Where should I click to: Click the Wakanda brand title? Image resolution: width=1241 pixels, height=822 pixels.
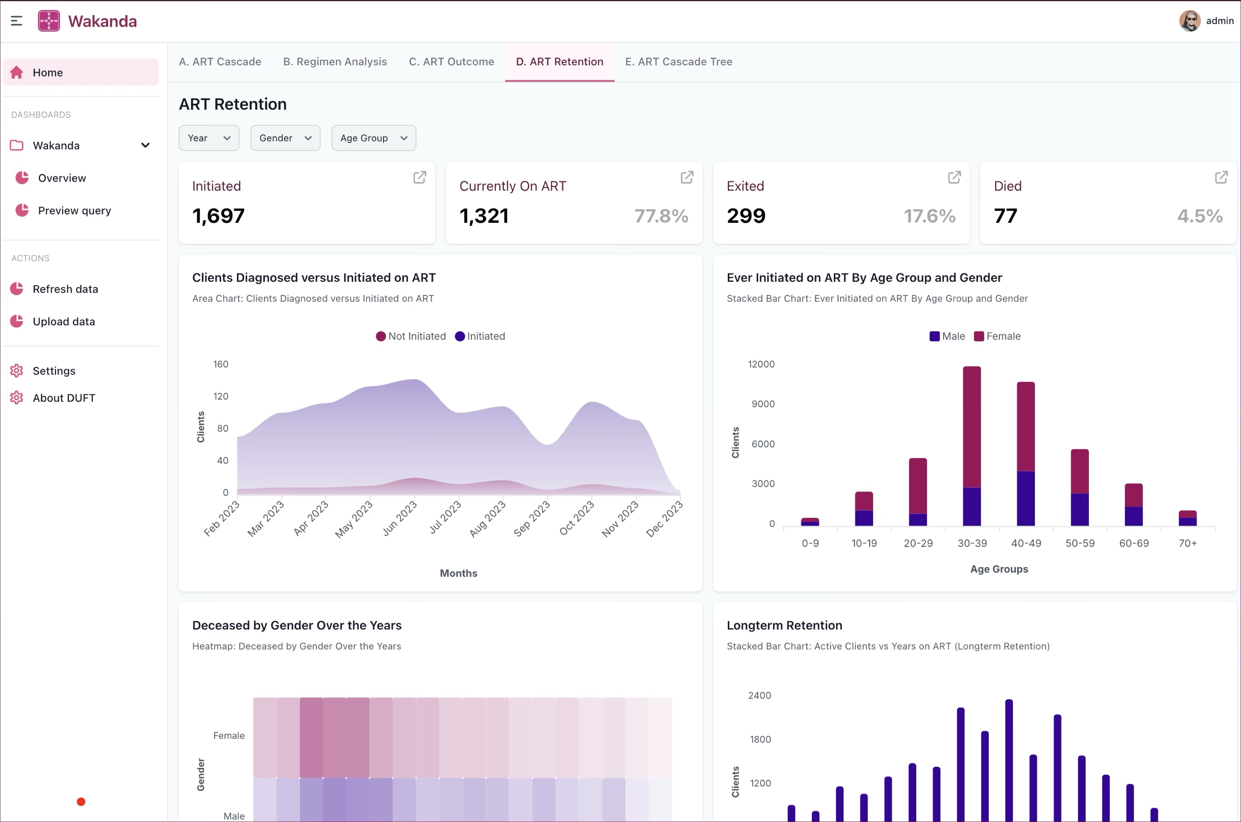pos(102,21)
